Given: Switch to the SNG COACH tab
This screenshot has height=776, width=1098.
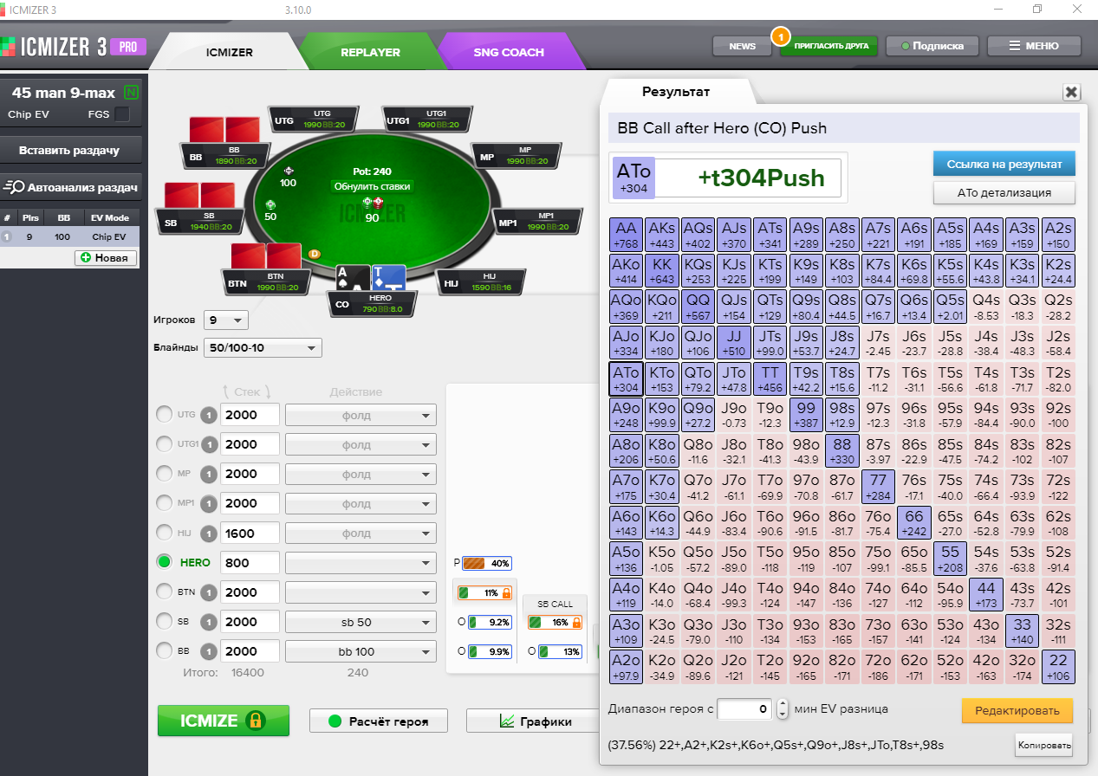Looking at the screenshot, I should pyautogui.click(x=509, y=52).
